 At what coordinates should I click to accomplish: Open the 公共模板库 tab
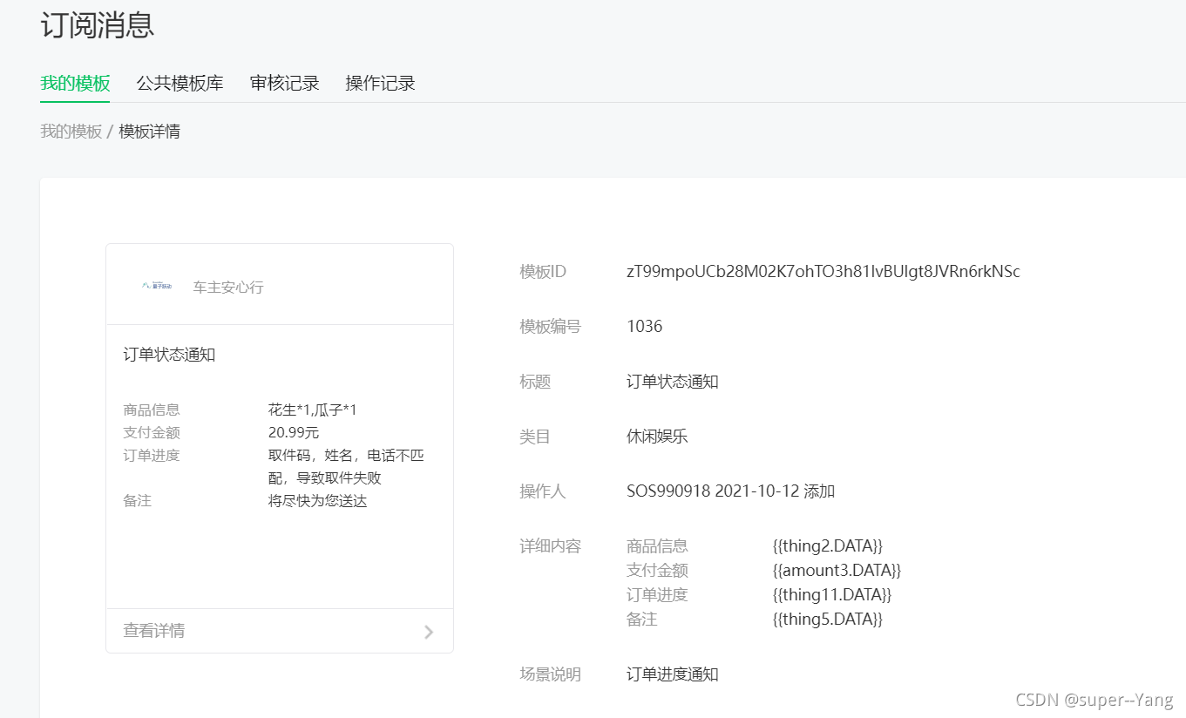pyautogui.click(x=180, y=84)
